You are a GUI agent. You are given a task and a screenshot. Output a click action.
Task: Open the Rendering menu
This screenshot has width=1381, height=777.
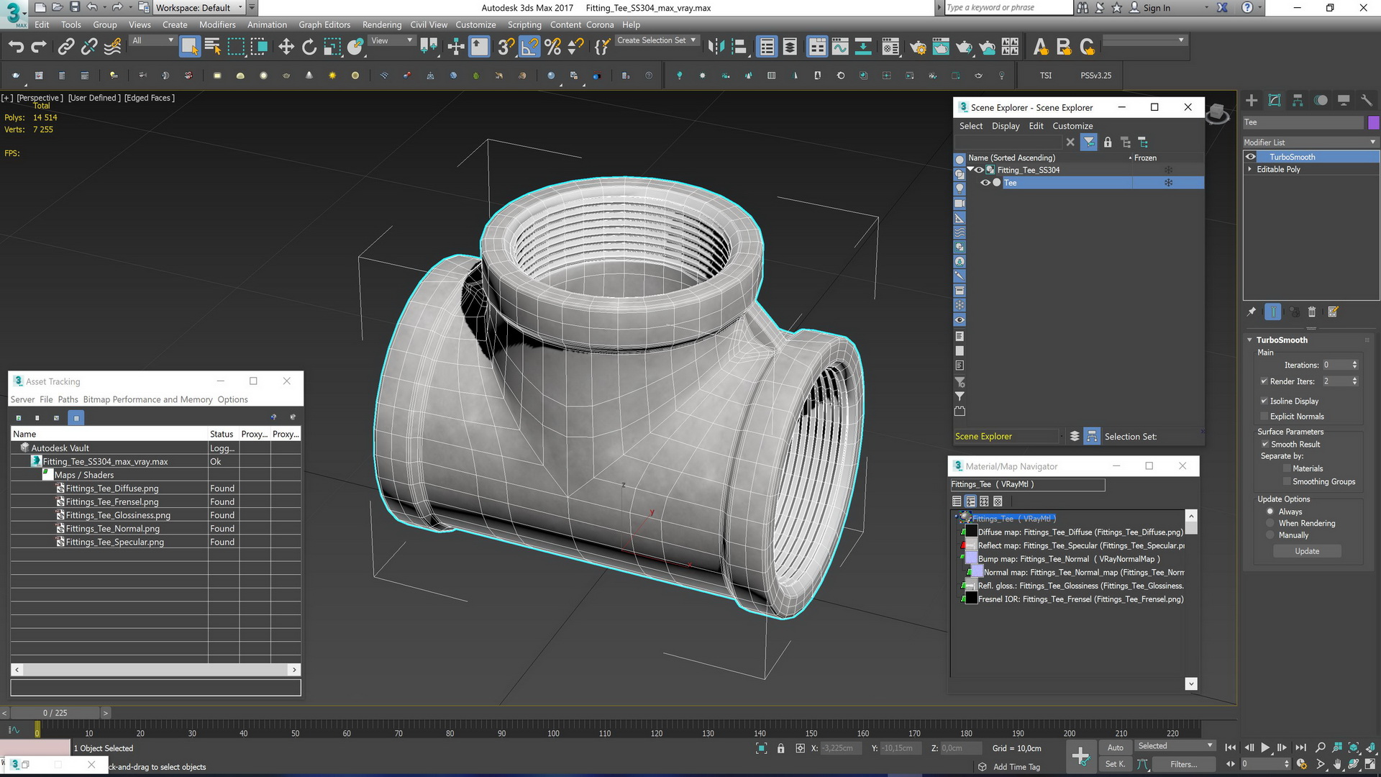click(382, 24)
